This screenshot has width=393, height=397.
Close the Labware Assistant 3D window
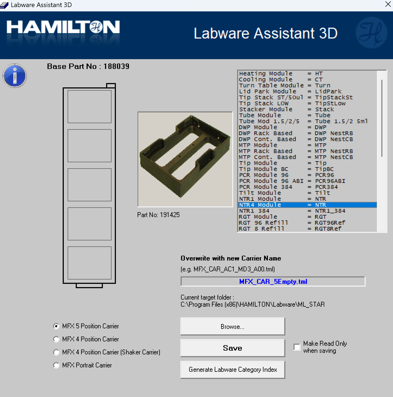[388, 4]
